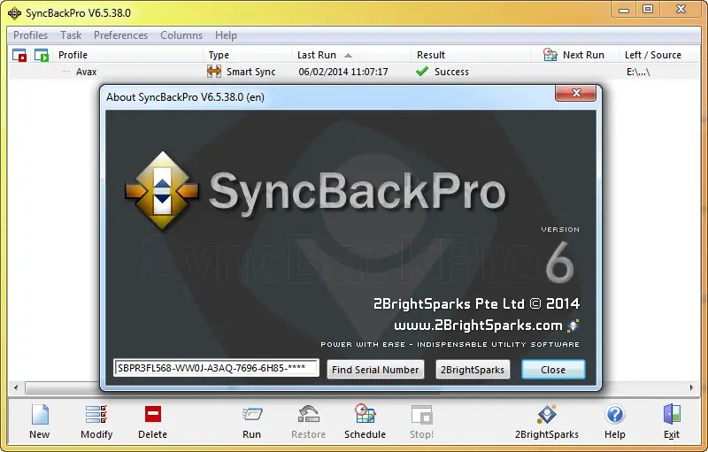Viewport: 708px width, 452px height.
Task: Click the Success result text
Action: pos(451,72)
